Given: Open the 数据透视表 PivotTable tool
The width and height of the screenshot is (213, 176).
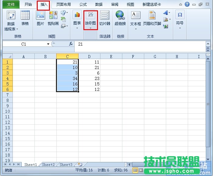Looking at the screenshot, I should [x=11, y=20].
